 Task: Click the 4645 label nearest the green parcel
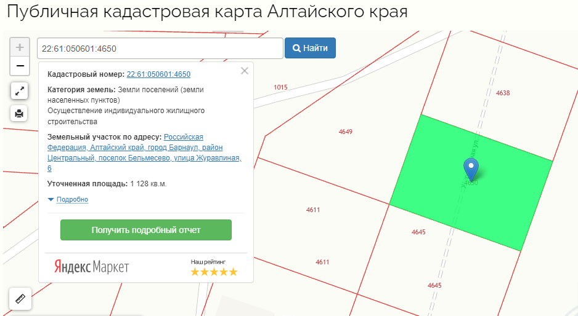pos(418,232)
